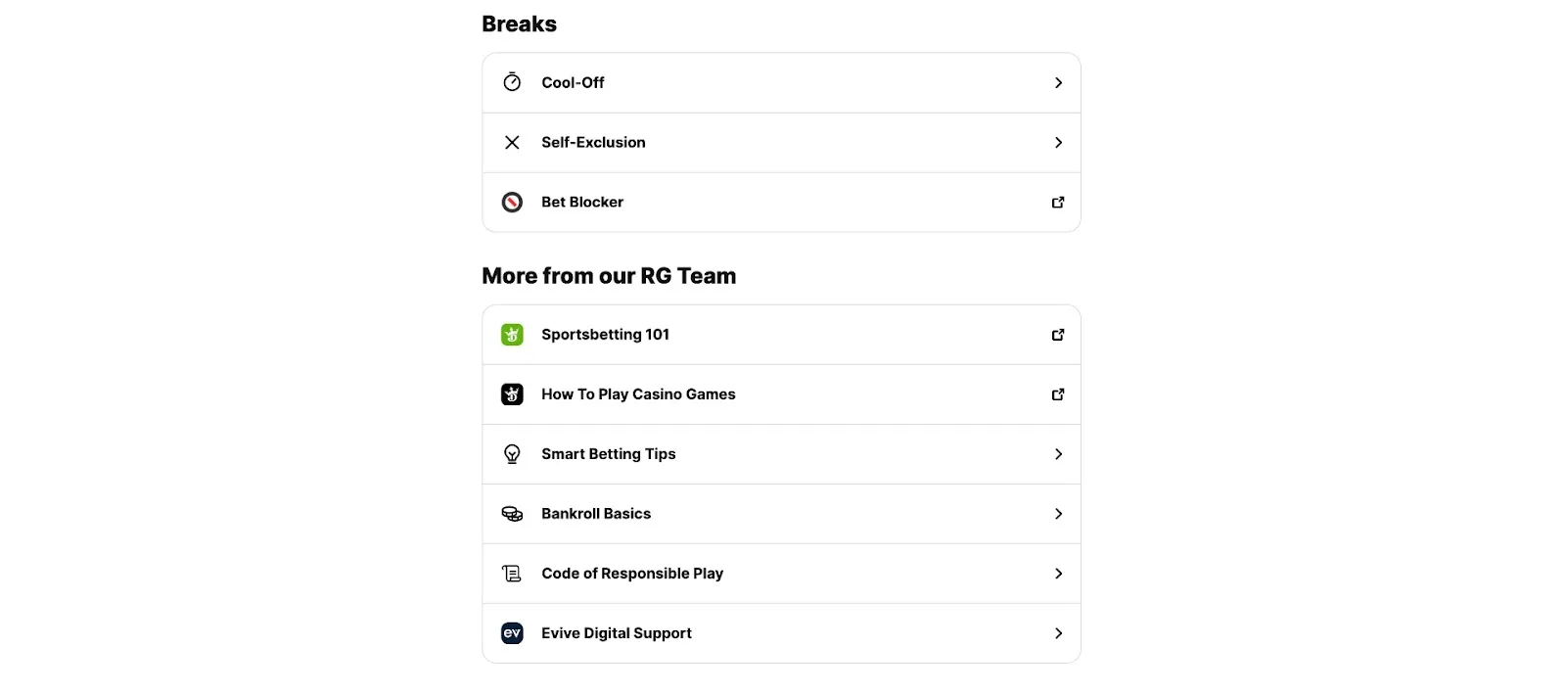This screenshot has width=1566, height=693.
Task: Click the Bankroll Basics coins icon
Action: (x=512, y=514)
